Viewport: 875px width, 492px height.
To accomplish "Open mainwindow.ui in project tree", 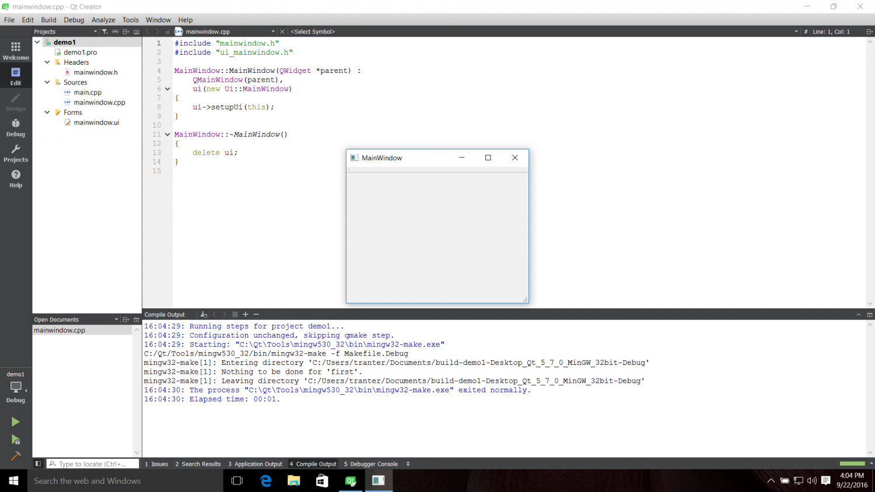I will coord(96,122).
